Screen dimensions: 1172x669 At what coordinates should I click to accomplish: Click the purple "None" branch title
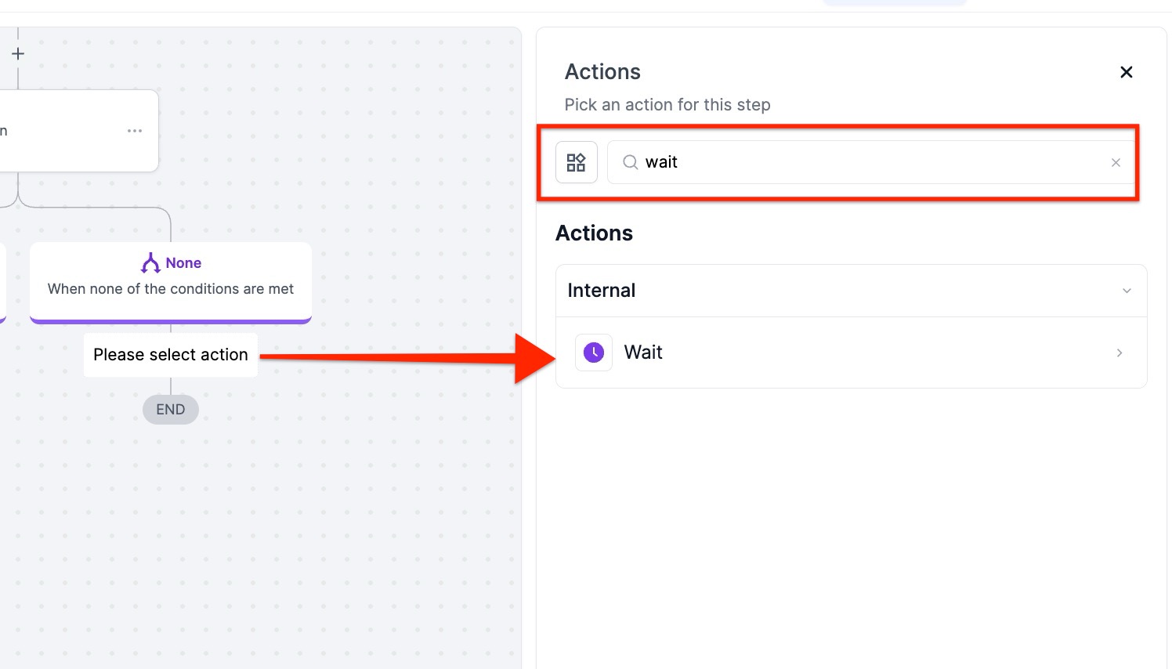coord(183,263)
